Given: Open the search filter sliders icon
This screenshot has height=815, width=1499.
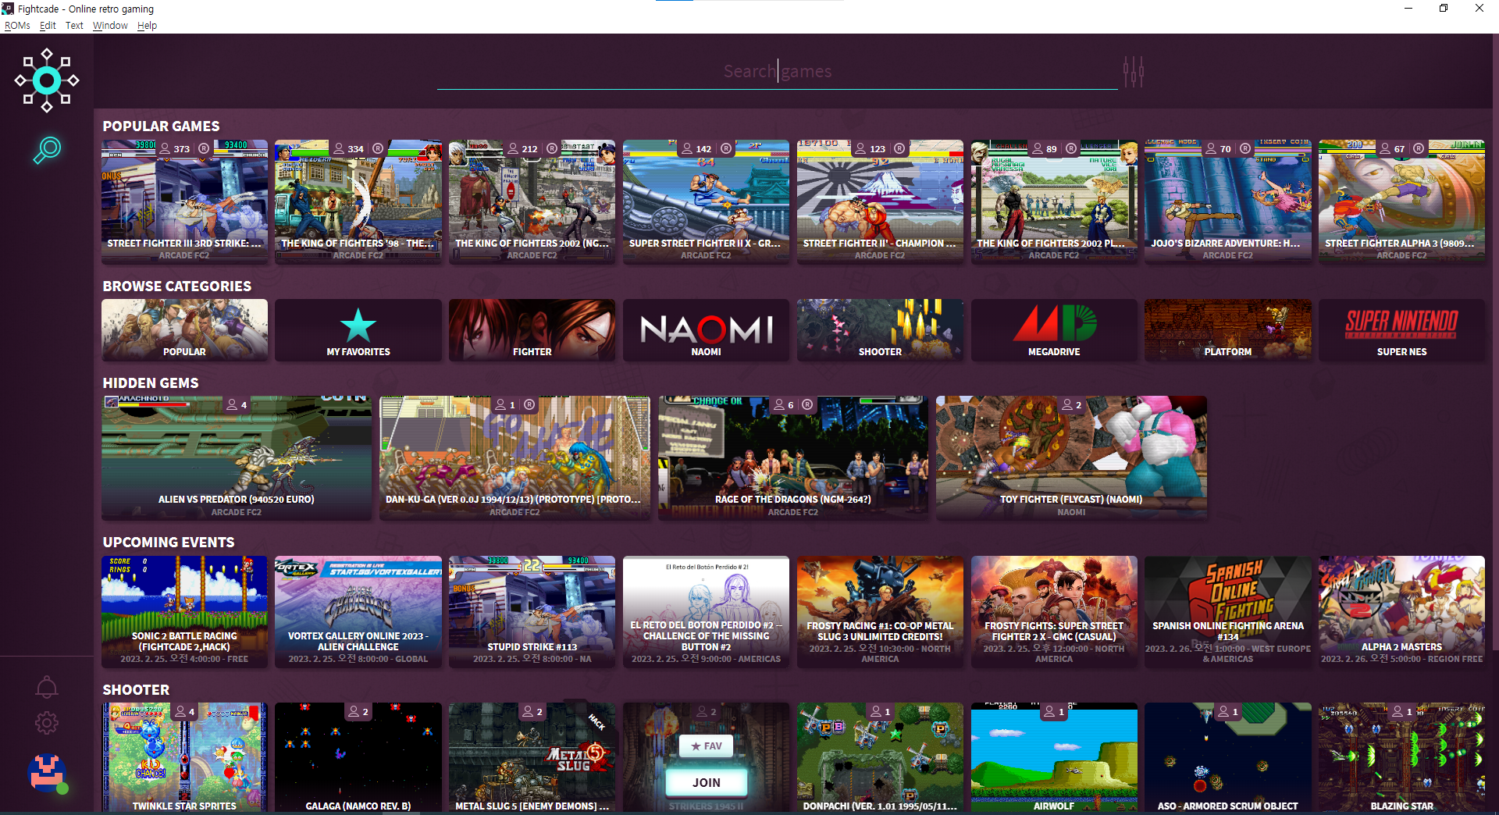Looking at the screenshot, I should 1134,72.
